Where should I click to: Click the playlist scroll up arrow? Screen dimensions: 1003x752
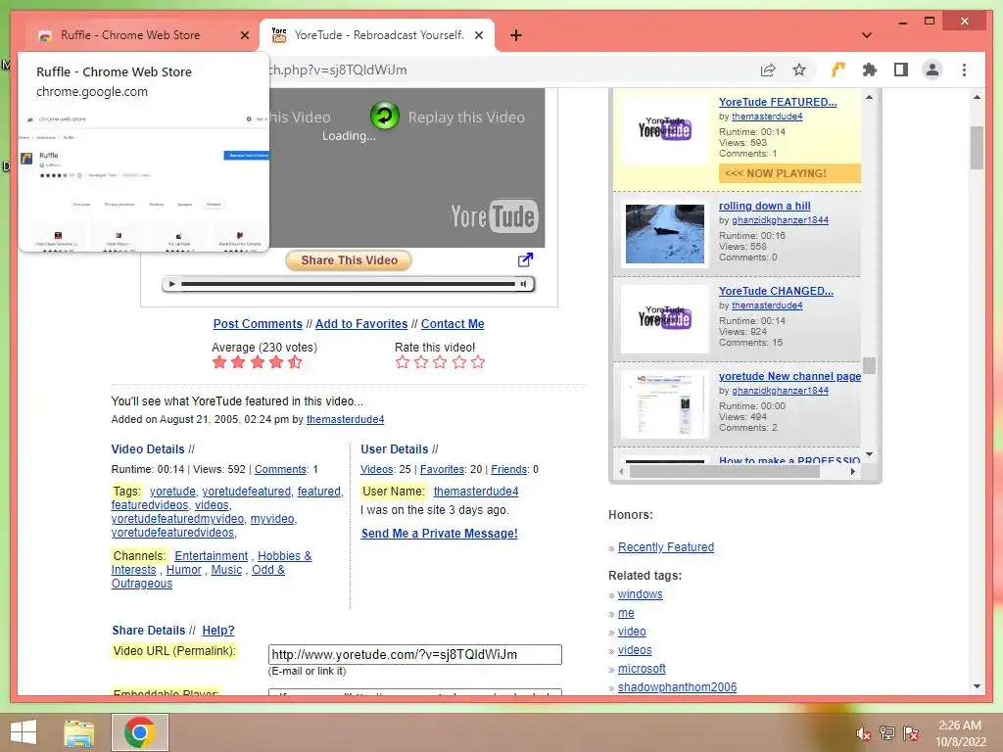tap(870, 97)
